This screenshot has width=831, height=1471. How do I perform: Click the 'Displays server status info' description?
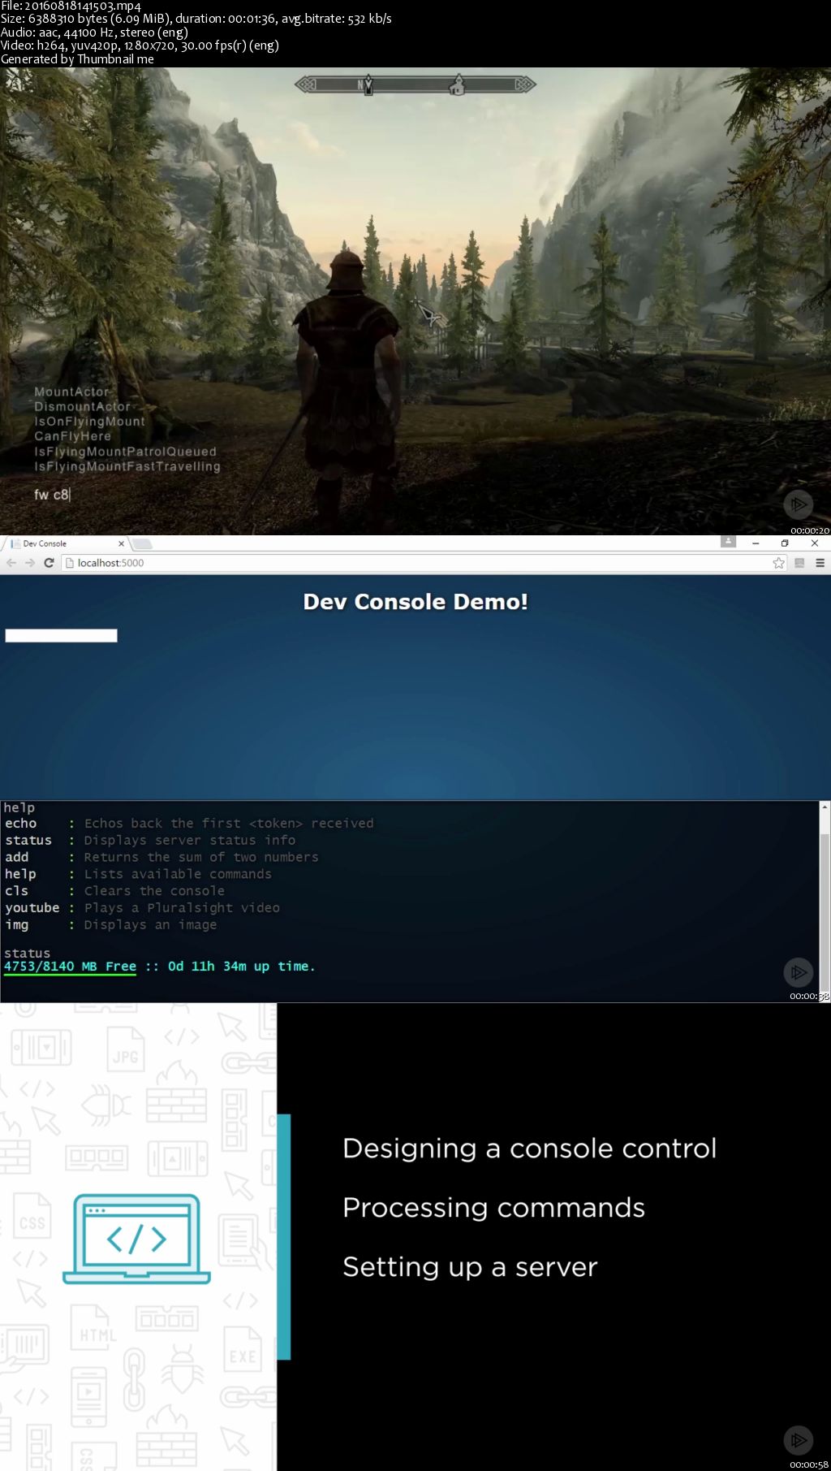tap(190, 840)
